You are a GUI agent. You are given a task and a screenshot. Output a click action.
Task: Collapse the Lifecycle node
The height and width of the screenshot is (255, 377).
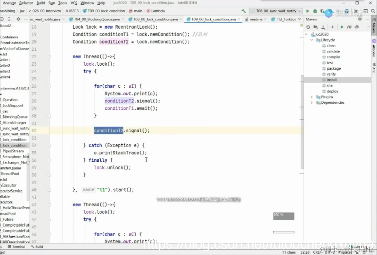pos(312,40)
